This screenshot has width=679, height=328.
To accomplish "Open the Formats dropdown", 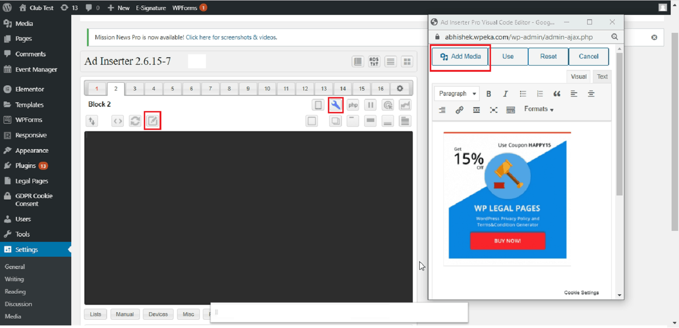I will tap(539, 109).
